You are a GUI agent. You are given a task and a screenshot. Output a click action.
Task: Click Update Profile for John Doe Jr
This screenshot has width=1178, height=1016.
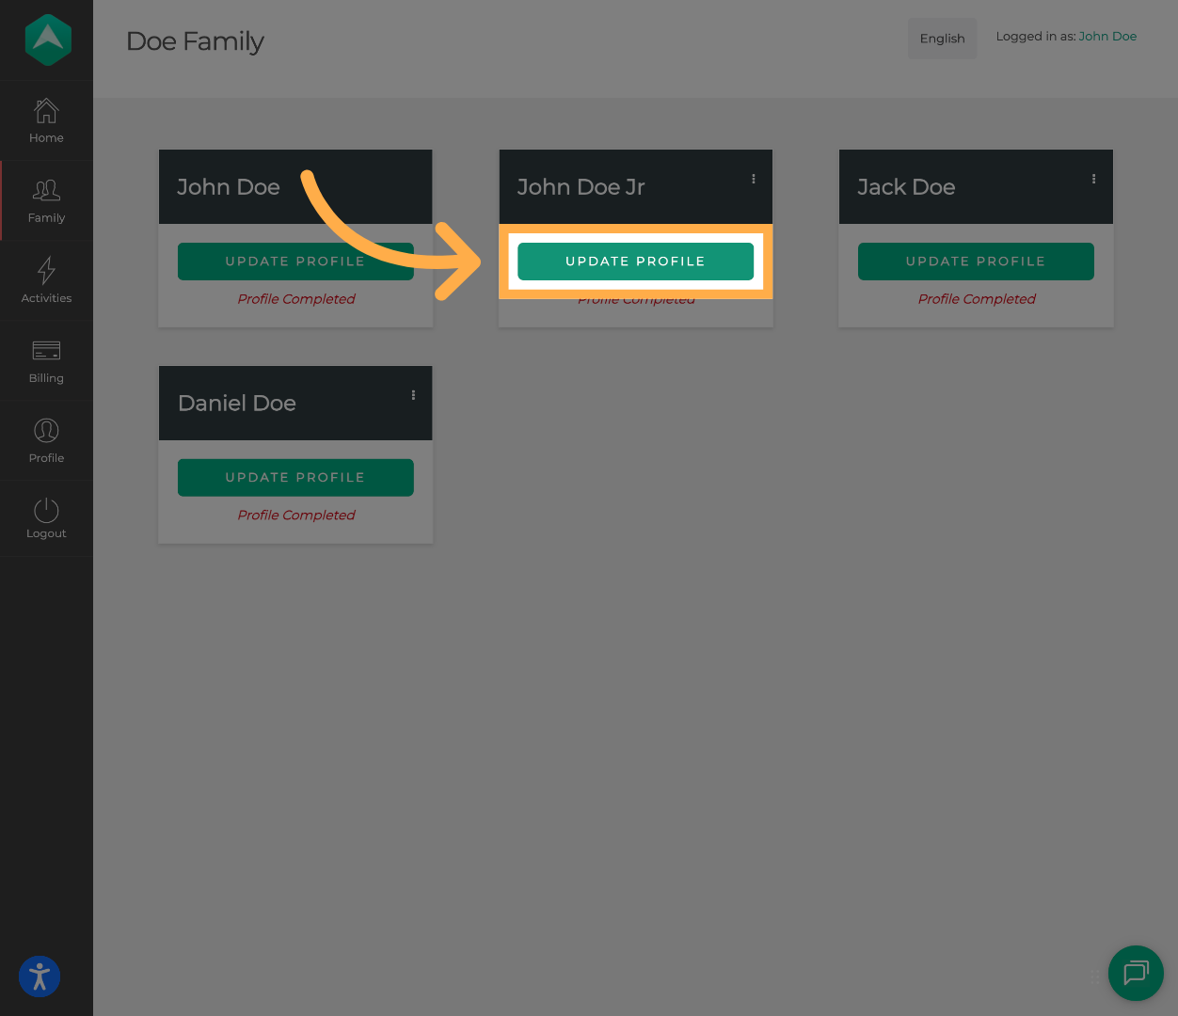635,261
